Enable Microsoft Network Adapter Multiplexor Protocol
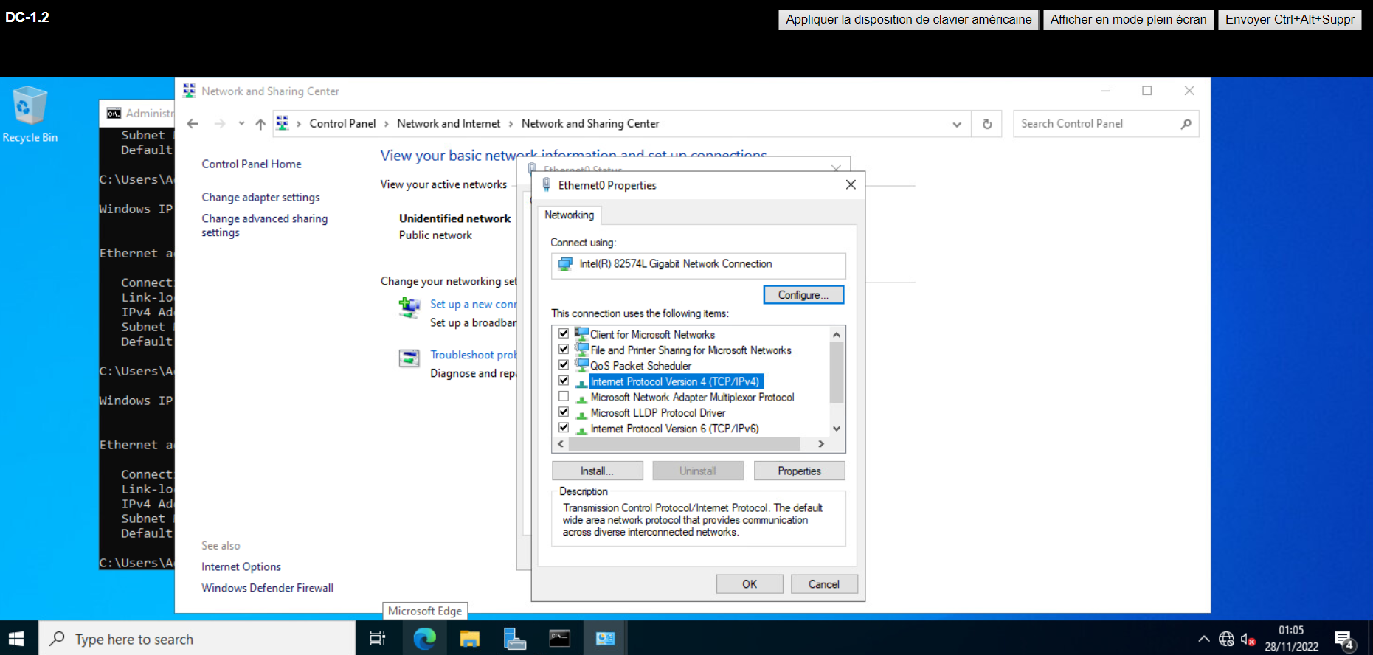This screenshot has height=655, width=1373. coord(564,397)
